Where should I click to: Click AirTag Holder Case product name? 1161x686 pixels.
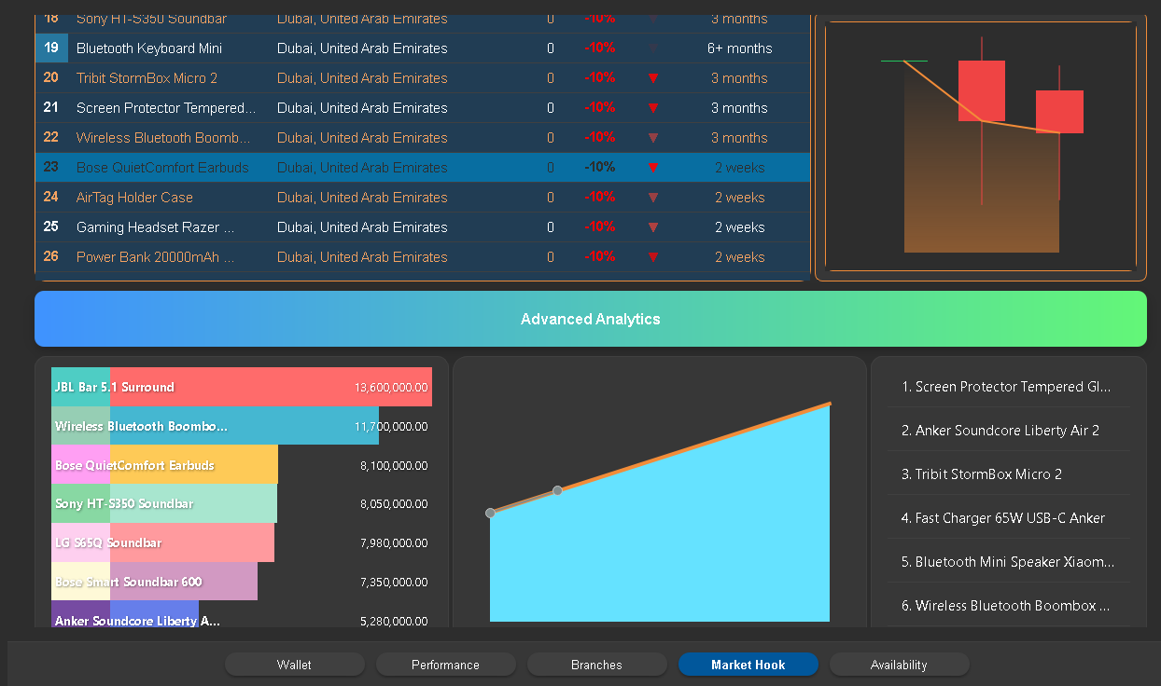pyautogui.click(x=134, y=198)
